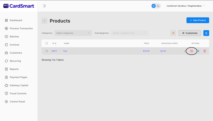Open Gateway Capital in the sidebar
The height and width of the screenshot is (121, 213).
pos(17,85)
